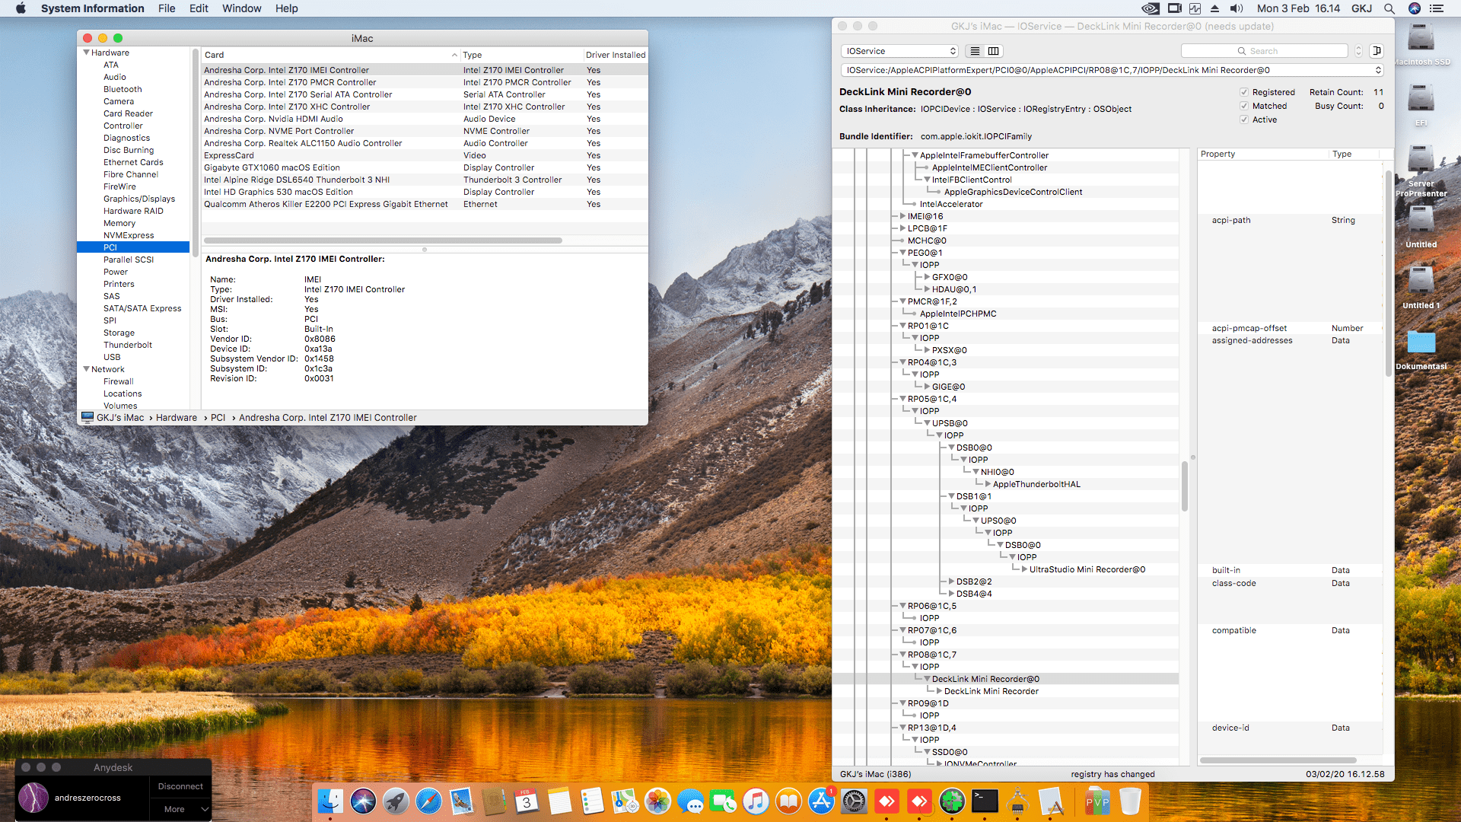
Task: Open Finder from the Dock
Action: tap(330, 801)
